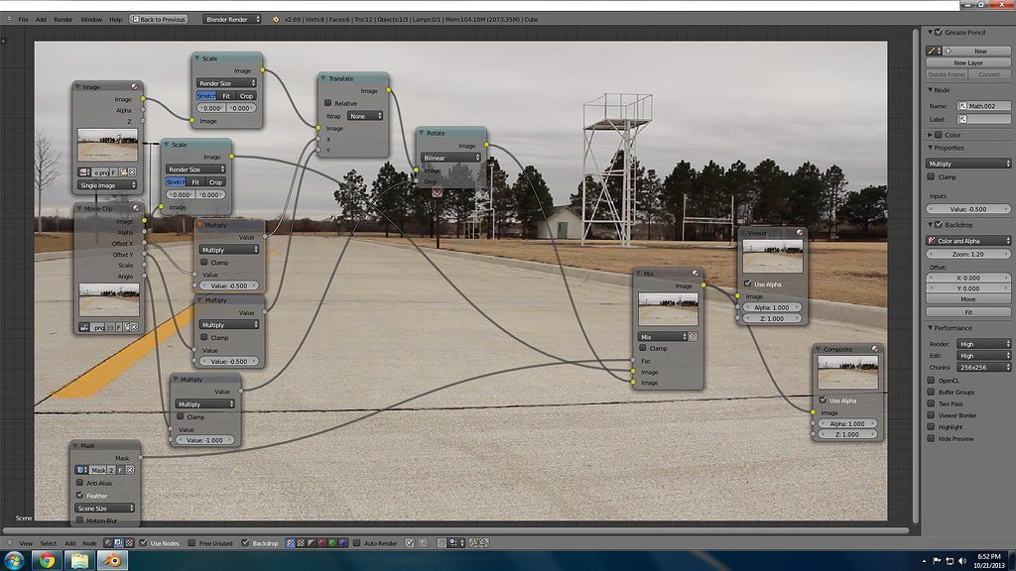This screenshot has height=571, width=1016.
Task: Click the grease pencil data icon
Action: 934,51
